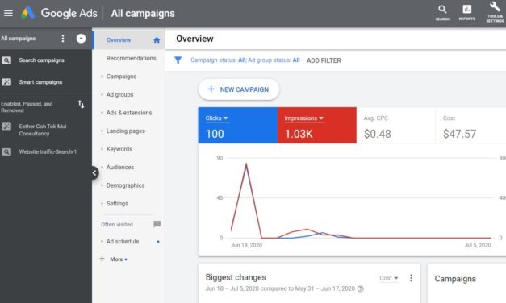Click the sort arrows beside Enabled, Paused, and Removed
Image resolution: width=506 pixels, height=303 pixels.
[x=81, y=104]
